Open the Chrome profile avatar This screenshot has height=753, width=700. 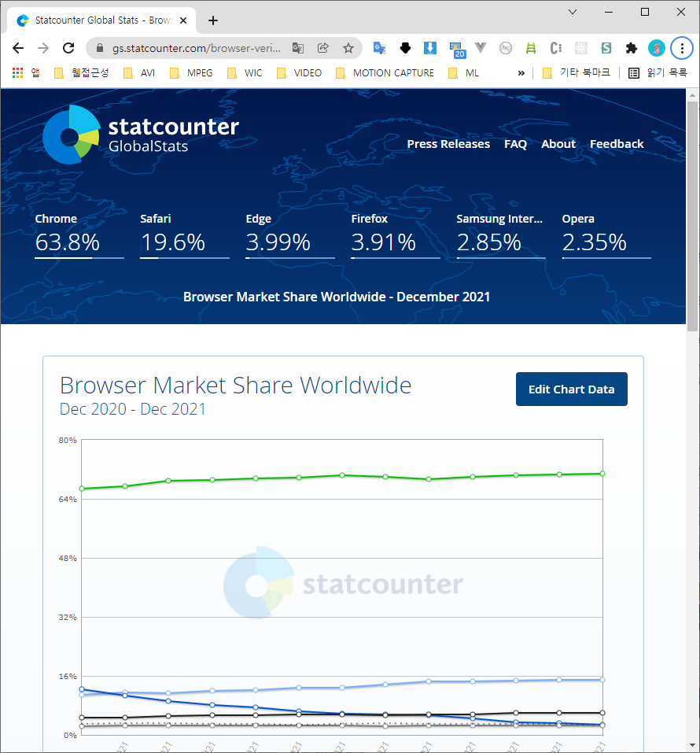click(656, 48)
